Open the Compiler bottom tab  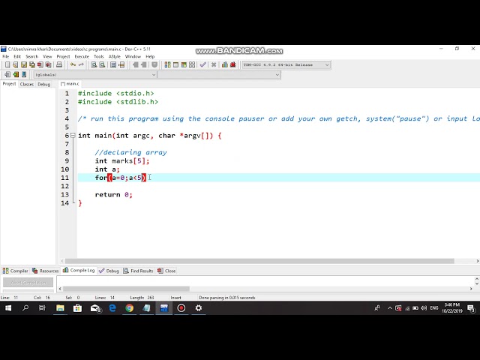15,271
